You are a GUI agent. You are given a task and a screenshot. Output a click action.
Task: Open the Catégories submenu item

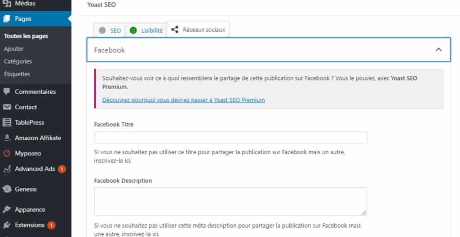click(x=18, y=61)
